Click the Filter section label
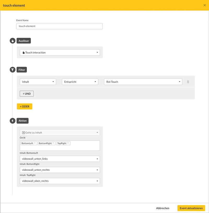Viewport: 209px width, 213px height. click(x=22, y=70)
